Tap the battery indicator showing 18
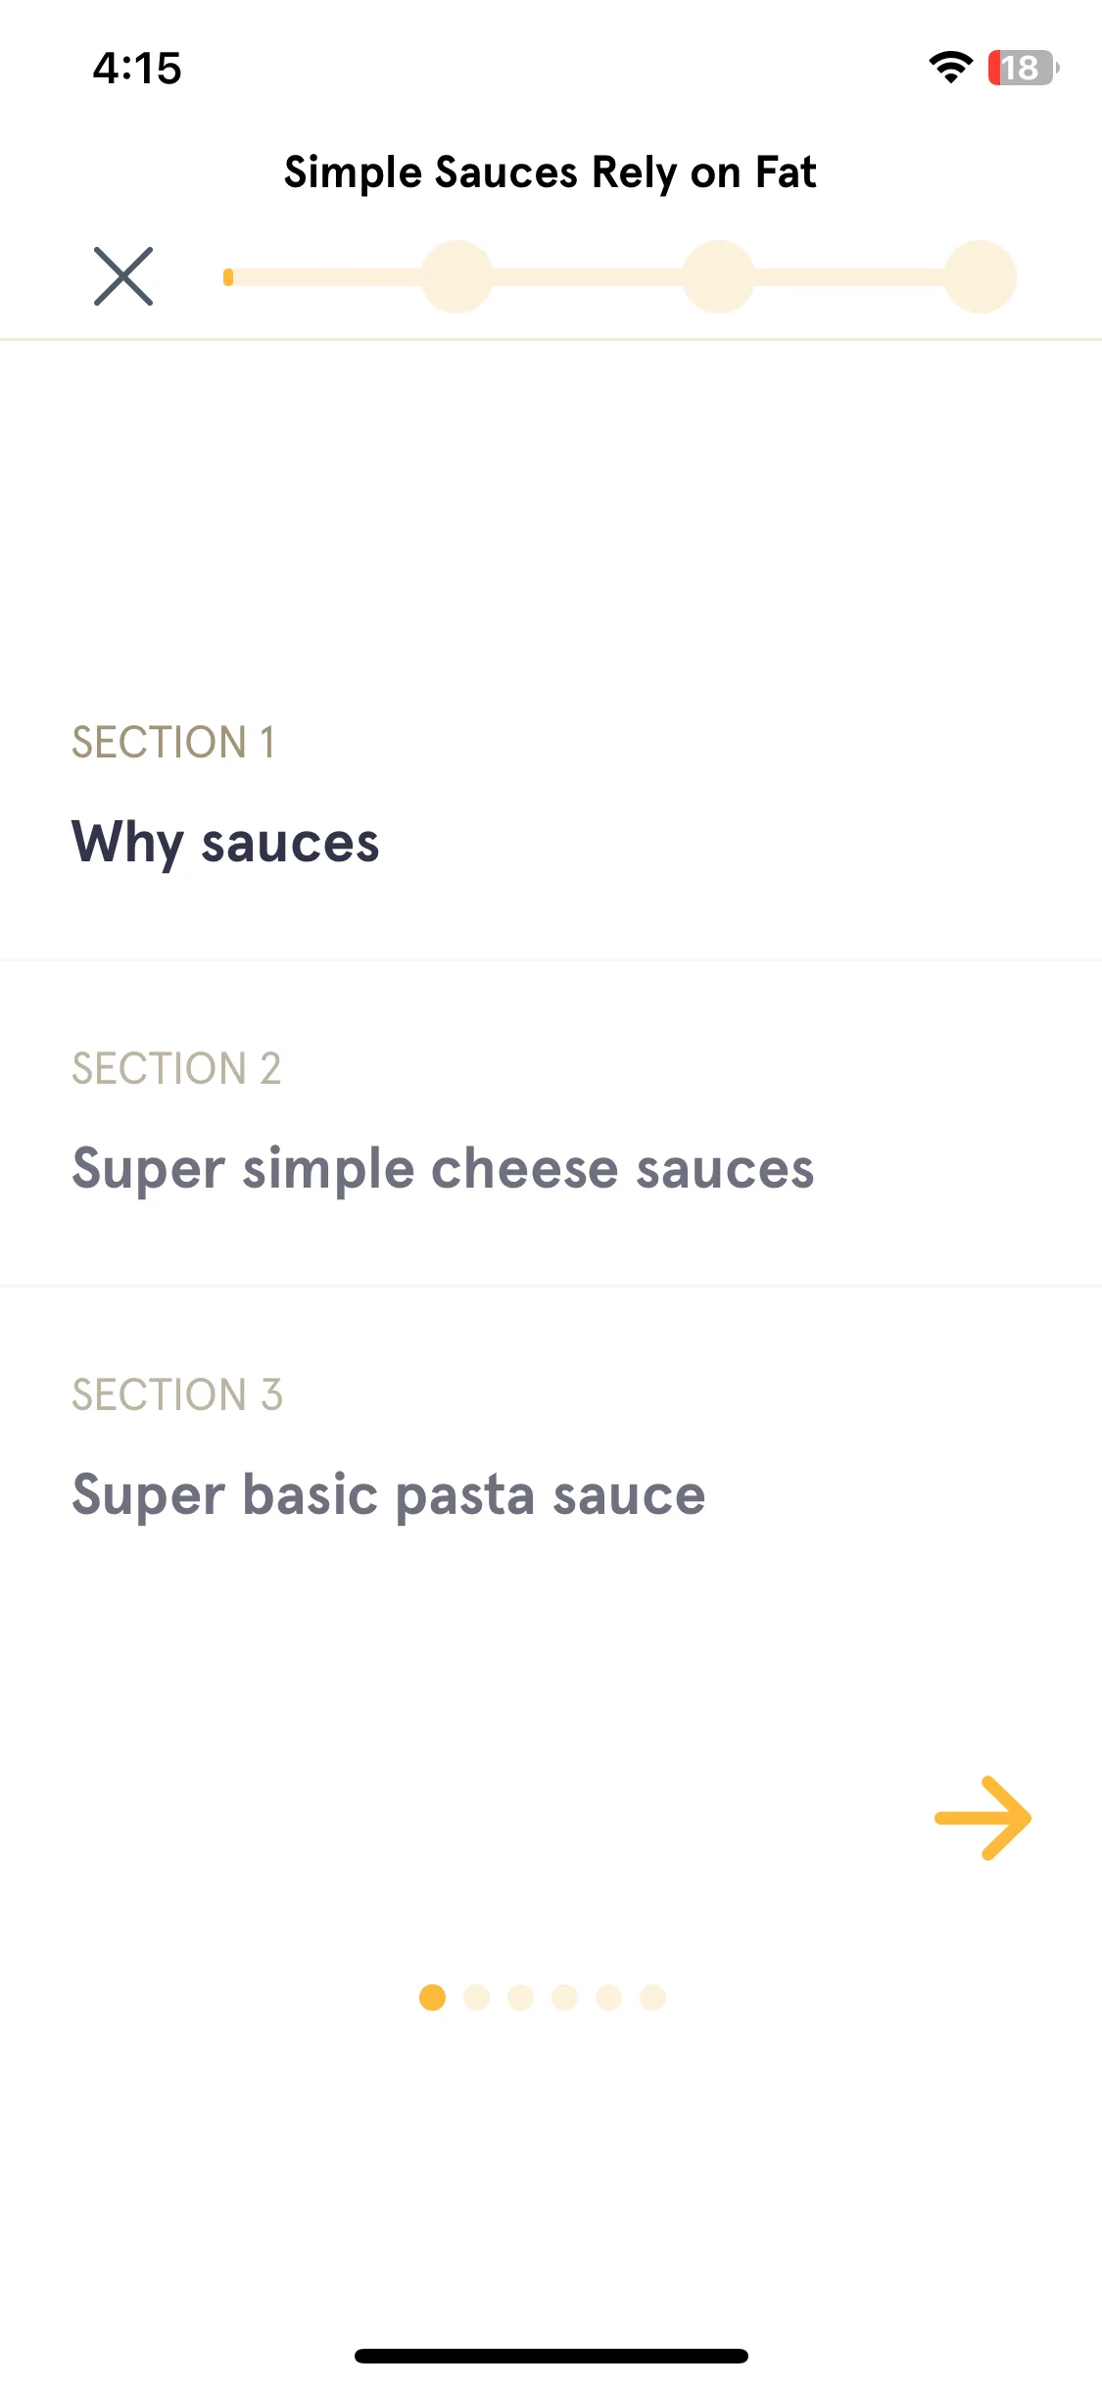The image size is (1102, 2387). click(x=1024, y=68)
